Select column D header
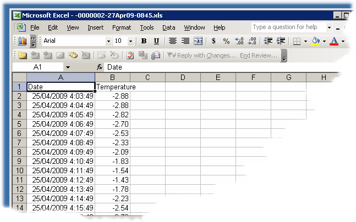The height and width of the screenshot is (222, 356). click(183, 77)
